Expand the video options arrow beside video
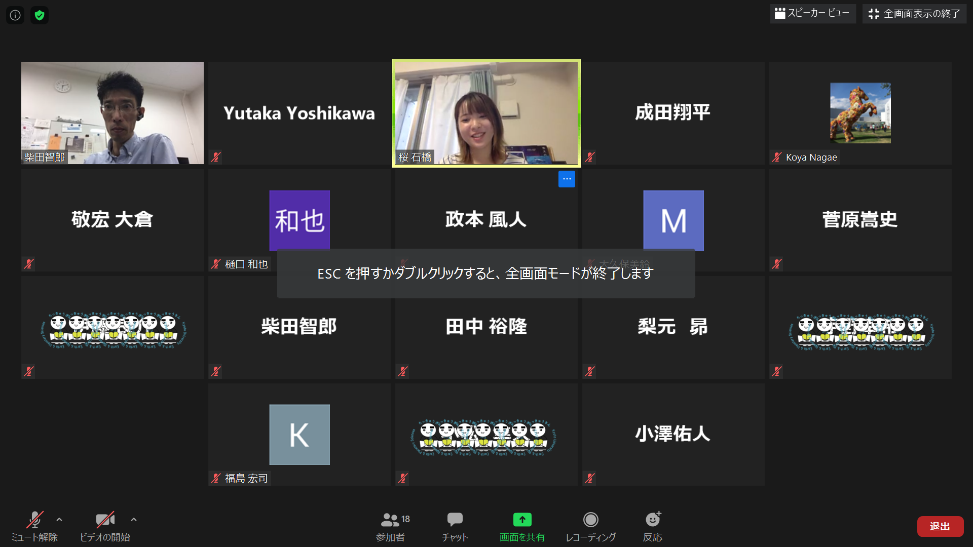 (x=134, y=520)
